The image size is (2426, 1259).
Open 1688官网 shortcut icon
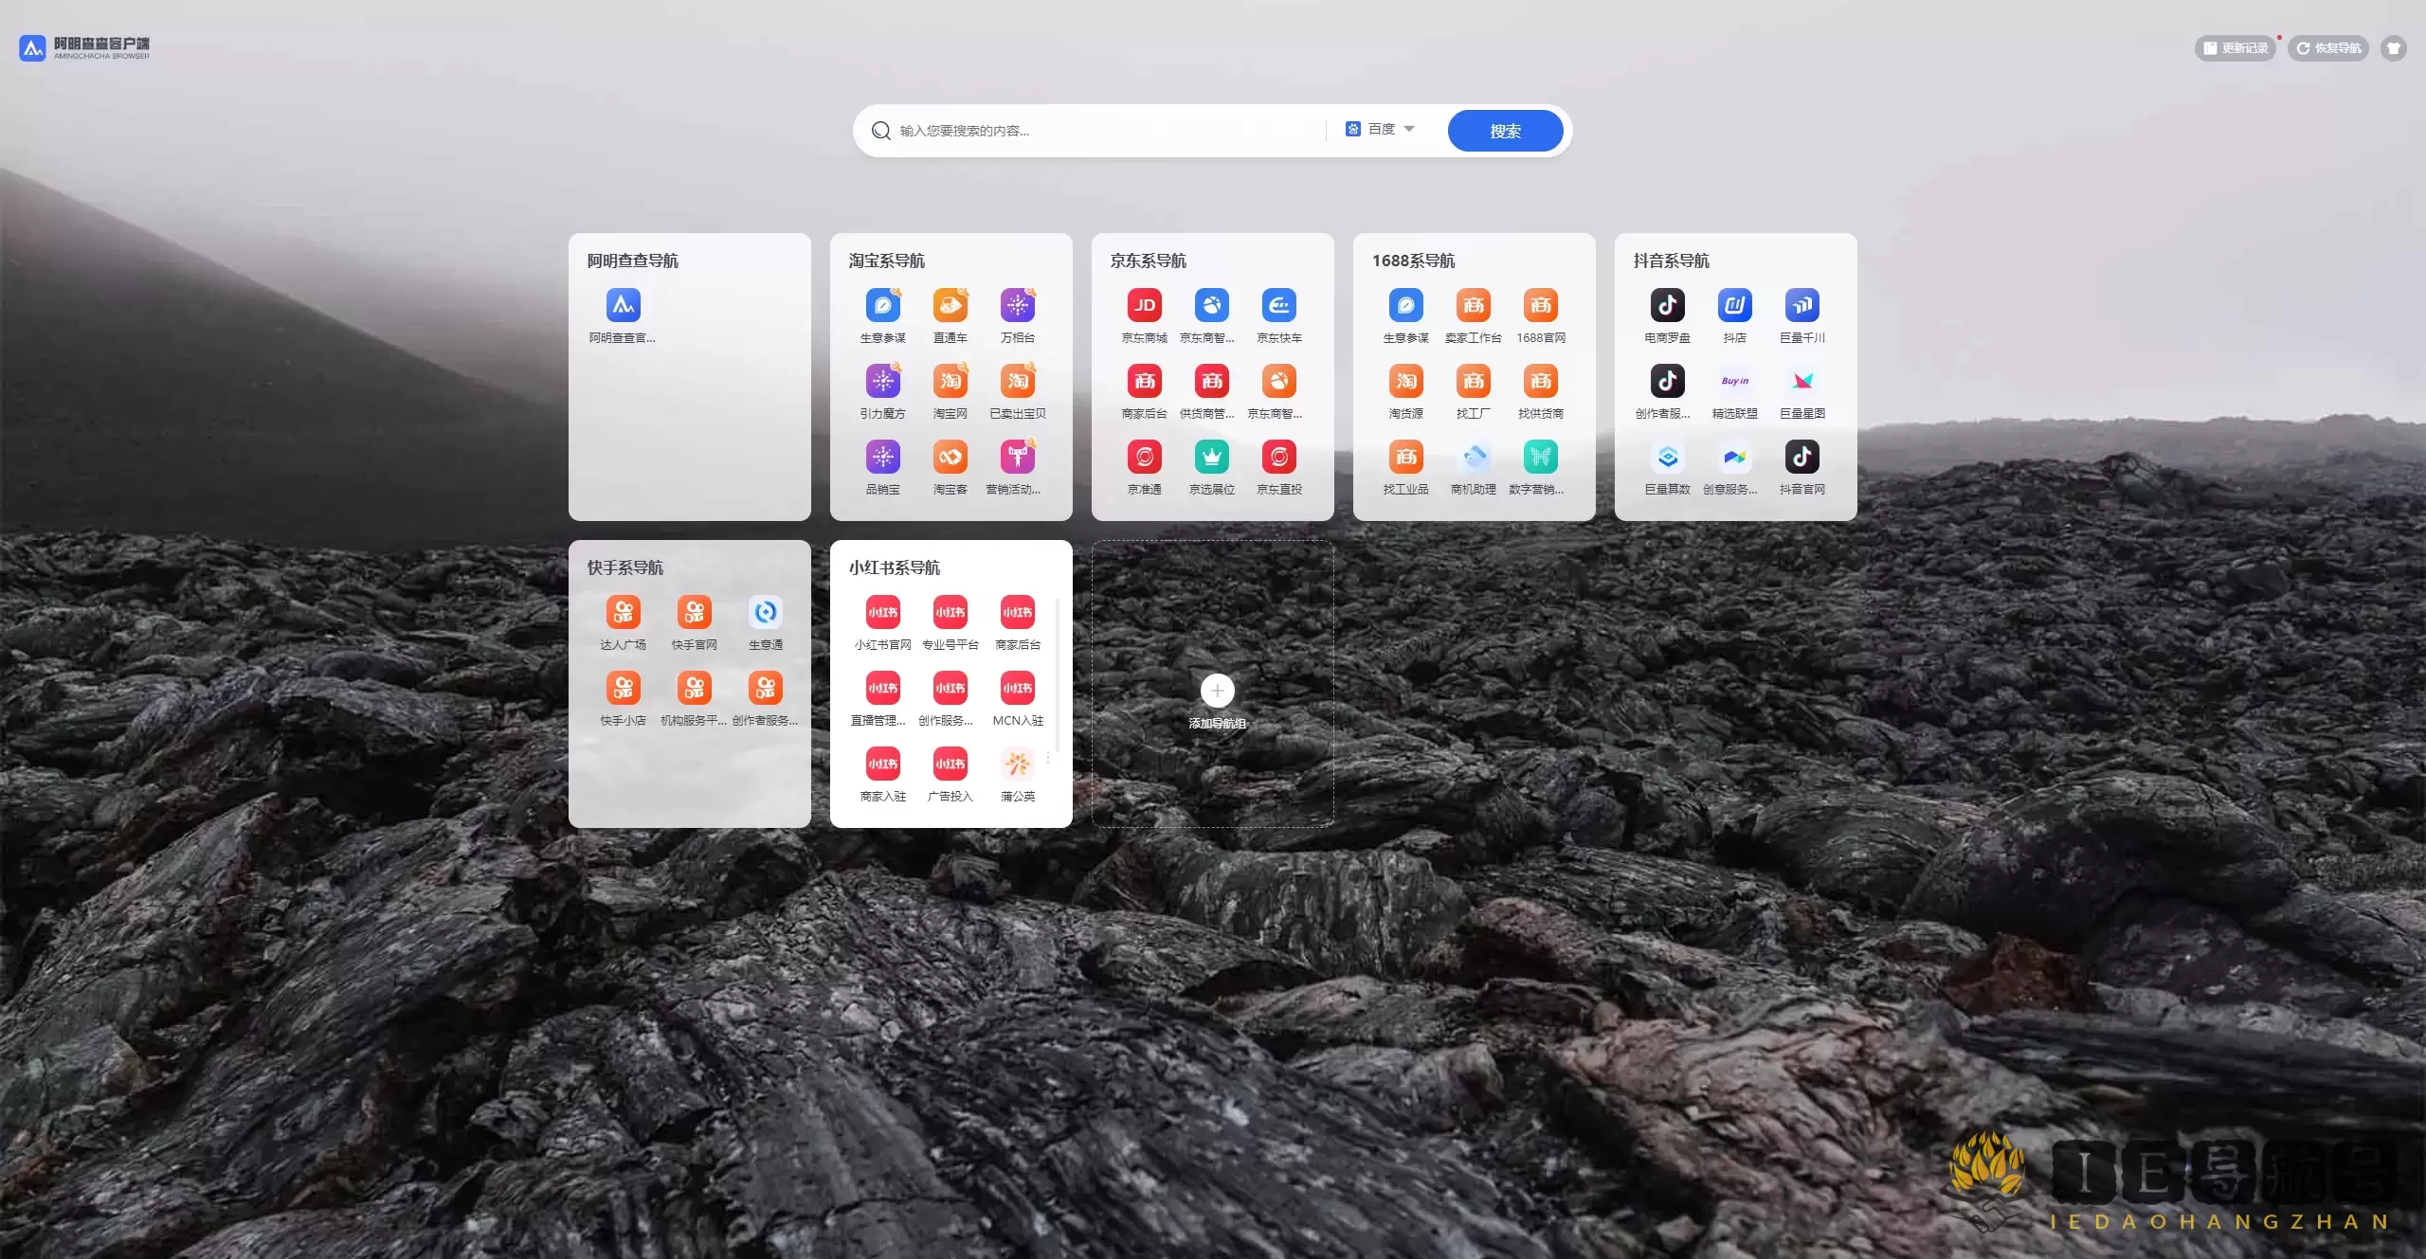(1540, 306)
